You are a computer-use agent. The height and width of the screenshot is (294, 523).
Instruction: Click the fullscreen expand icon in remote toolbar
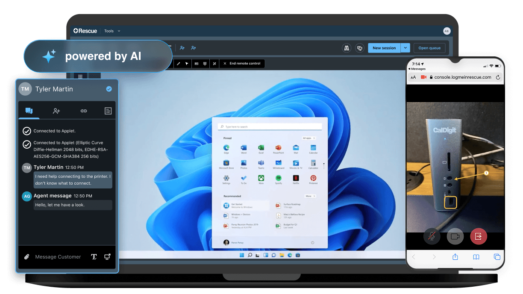(x=214, y=64)
